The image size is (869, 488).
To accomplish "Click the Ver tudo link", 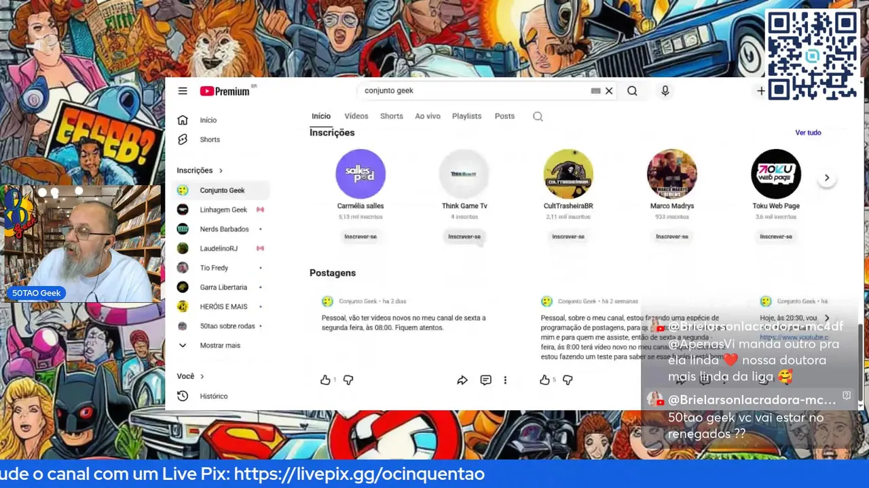I will (x=808, y=133).
